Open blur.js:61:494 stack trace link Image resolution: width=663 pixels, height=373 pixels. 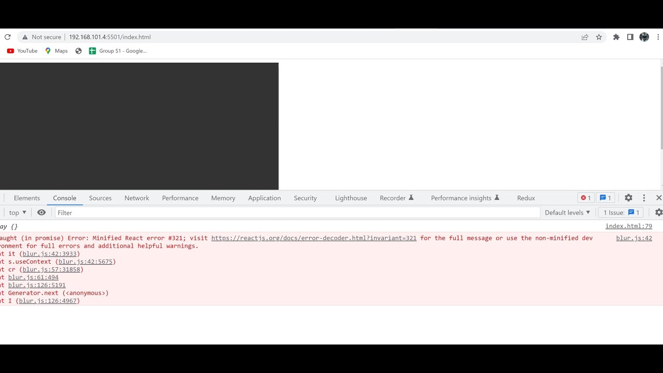(33, 277)
